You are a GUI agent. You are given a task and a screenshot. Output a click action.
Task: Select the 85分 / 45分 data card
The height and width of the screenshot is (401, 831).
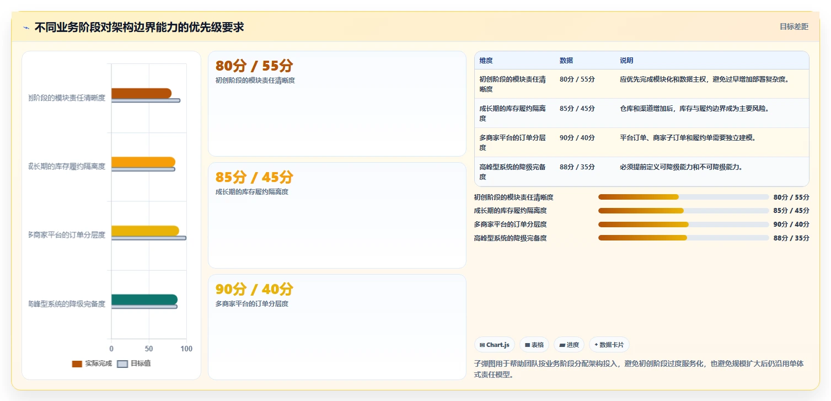(x=337, y=215)
